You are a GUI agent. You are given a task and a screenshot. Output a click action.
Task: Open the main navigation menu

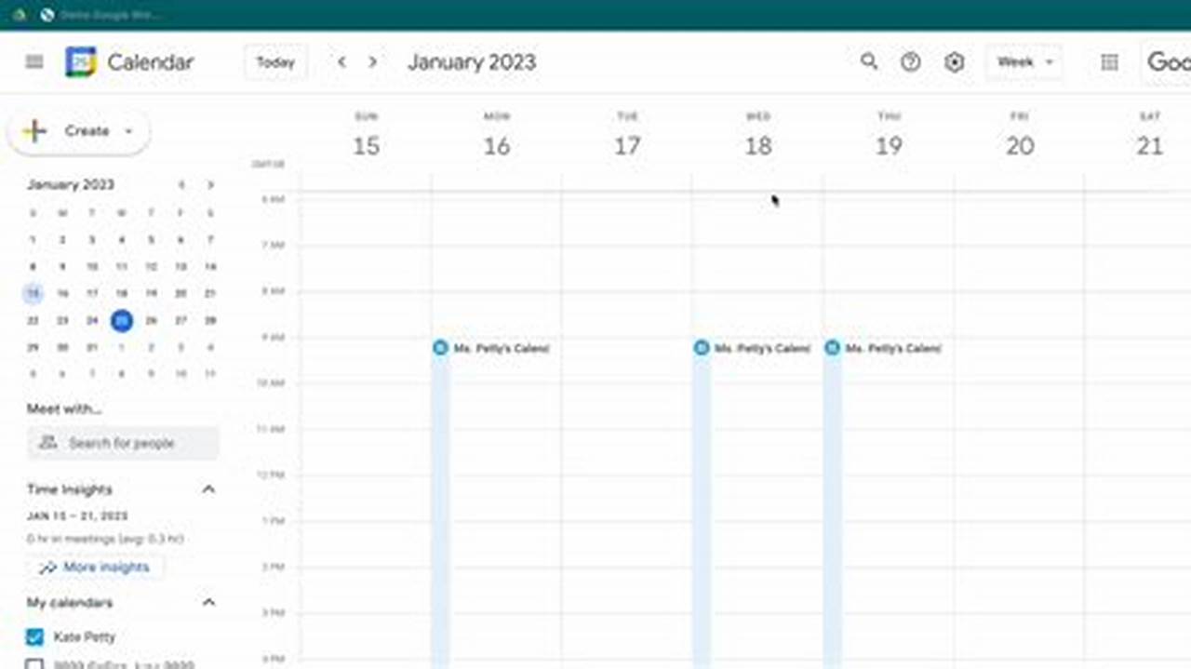click(x=35, y=61)
